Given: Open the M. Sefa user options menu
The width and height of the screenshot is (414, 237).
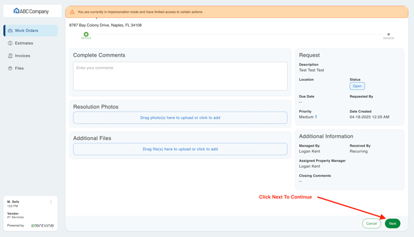Looking at the screenshot, I should click(x=51, y=201).
